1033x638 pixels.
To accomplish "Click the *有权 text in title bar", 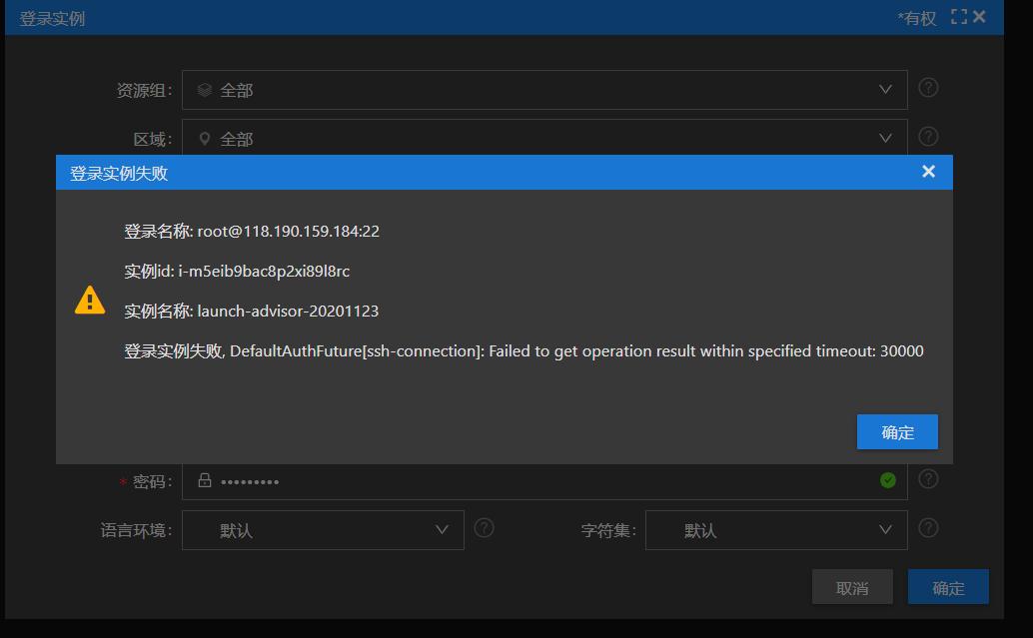I will [917, 18].
